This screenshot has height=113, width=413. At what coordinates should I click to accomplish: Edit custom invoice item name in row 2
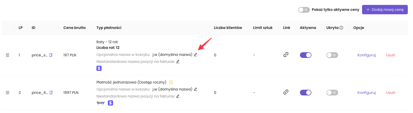[x=178, y=96]
